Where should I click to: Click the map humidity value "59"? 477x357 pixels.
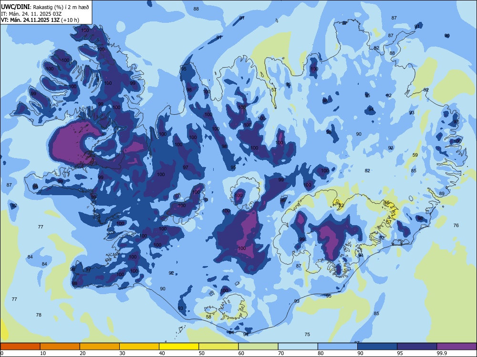(415, 155)
